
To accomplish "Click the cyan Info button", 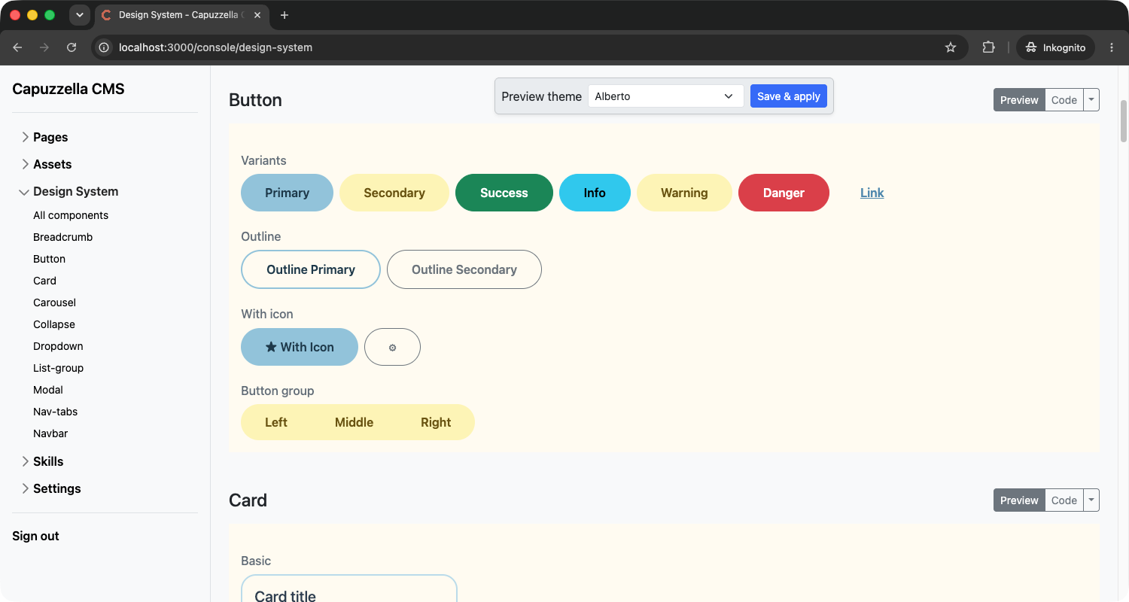I will click(595, 193).
